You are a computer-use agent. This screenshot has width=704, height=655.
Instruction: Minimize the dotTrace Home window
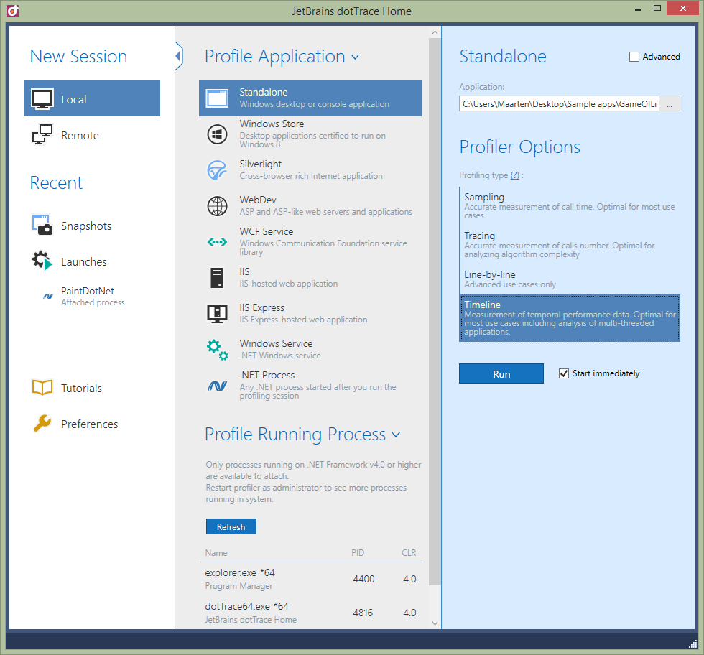[638, 9]
